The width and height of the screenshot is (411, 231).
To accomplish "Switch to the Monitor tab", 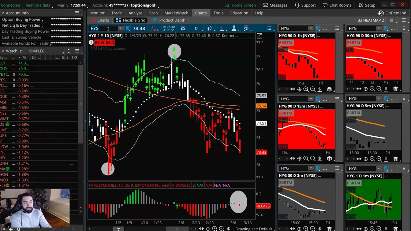I will pyautogui.click(x=97, y=13).
